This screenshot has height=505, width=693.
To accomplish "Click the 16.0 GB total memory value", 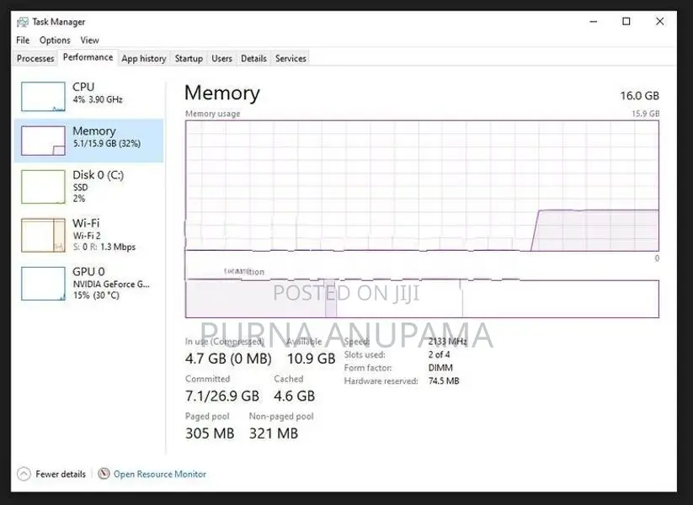I will point(639,95).
